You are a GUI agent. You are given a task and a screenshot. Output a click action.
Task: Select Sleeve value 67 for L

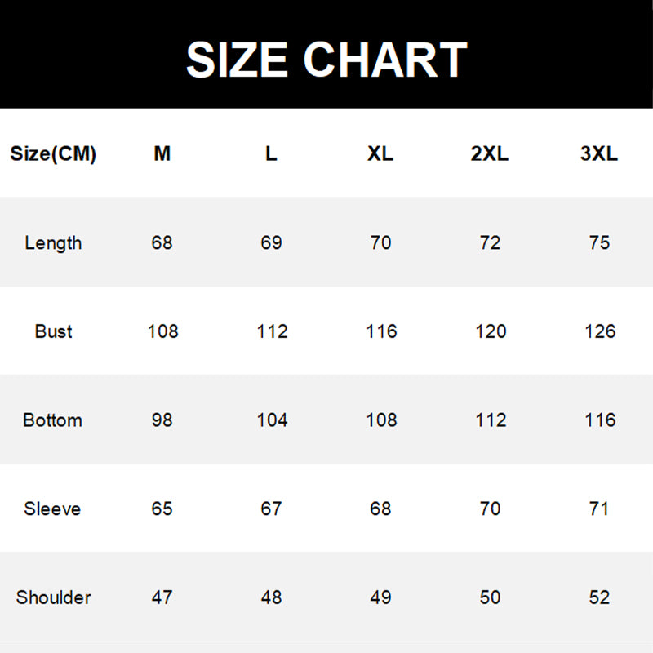(271, 509)
